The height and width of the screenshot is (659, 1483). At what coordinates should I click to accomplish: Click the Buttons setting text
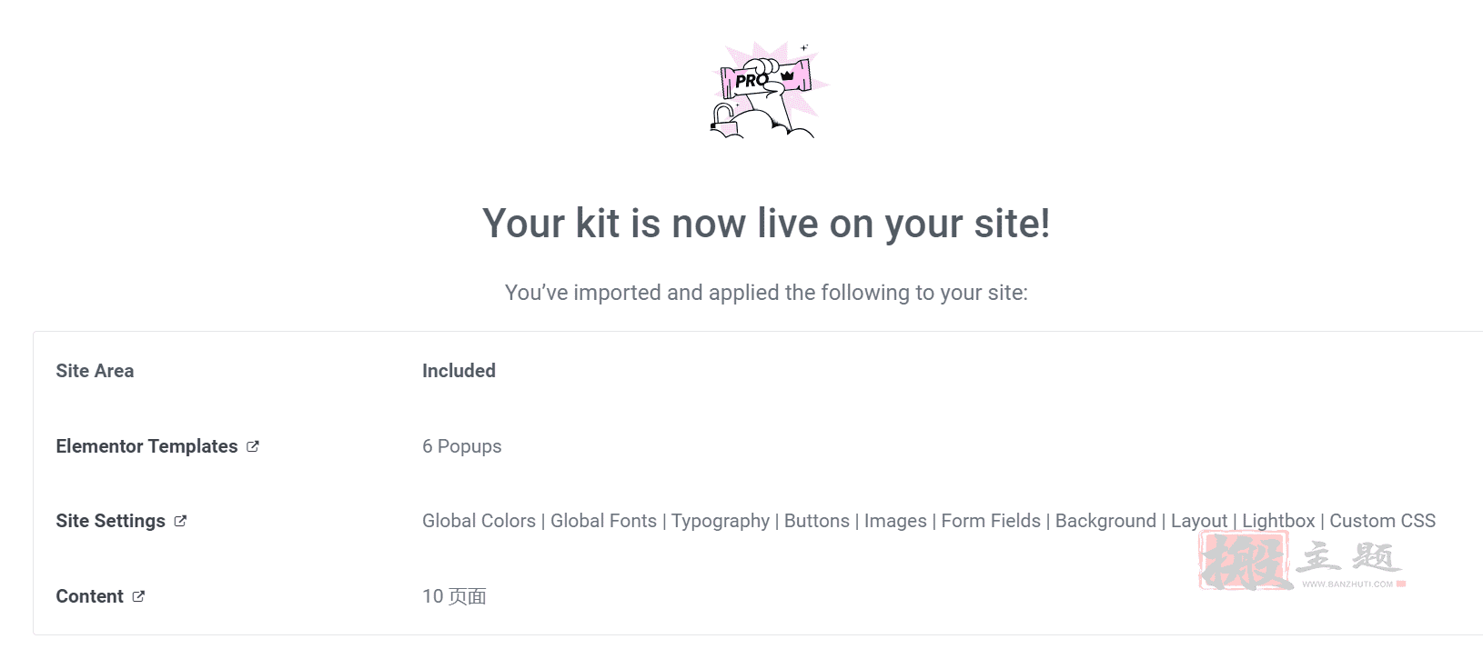pos(817,521)
